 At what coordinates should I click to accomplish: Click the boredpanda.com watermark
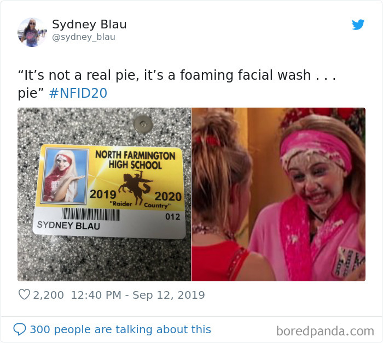click(325, 331)
